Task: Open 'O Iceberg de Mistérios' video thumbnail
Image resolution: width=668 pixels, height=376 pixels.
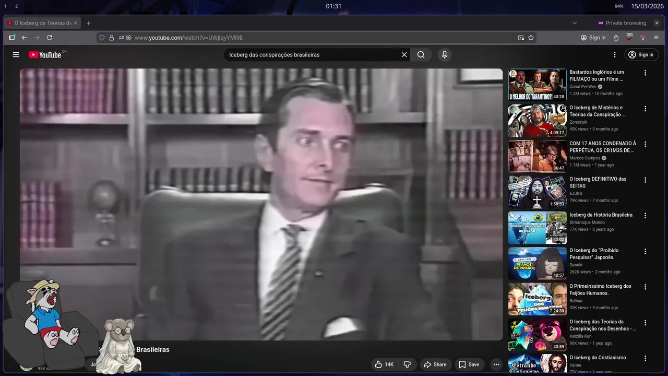Action: 538,121
